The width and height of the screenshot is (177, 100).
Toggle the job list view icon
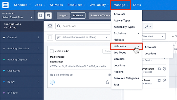coord(50,26)
